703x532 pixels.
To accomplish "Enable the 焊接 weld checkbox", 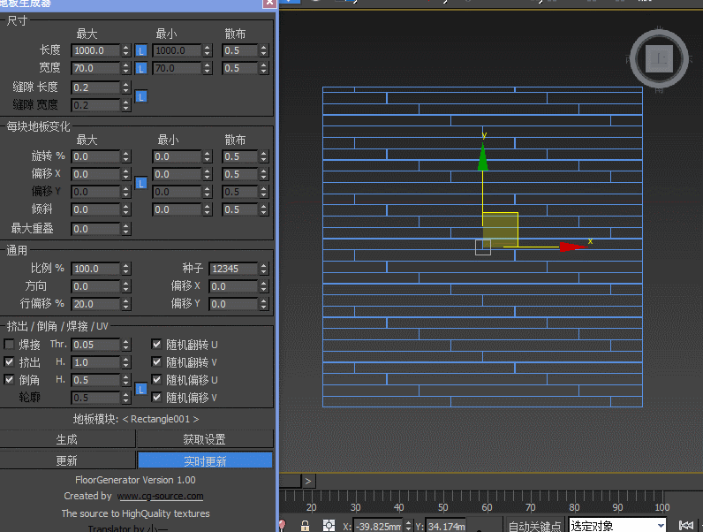I will [x=10, y=345].
